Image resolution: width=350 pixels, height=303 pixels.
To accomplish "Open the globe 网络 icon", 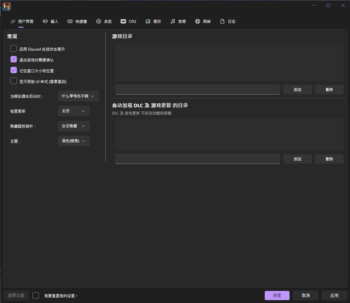I will point(197,21).
